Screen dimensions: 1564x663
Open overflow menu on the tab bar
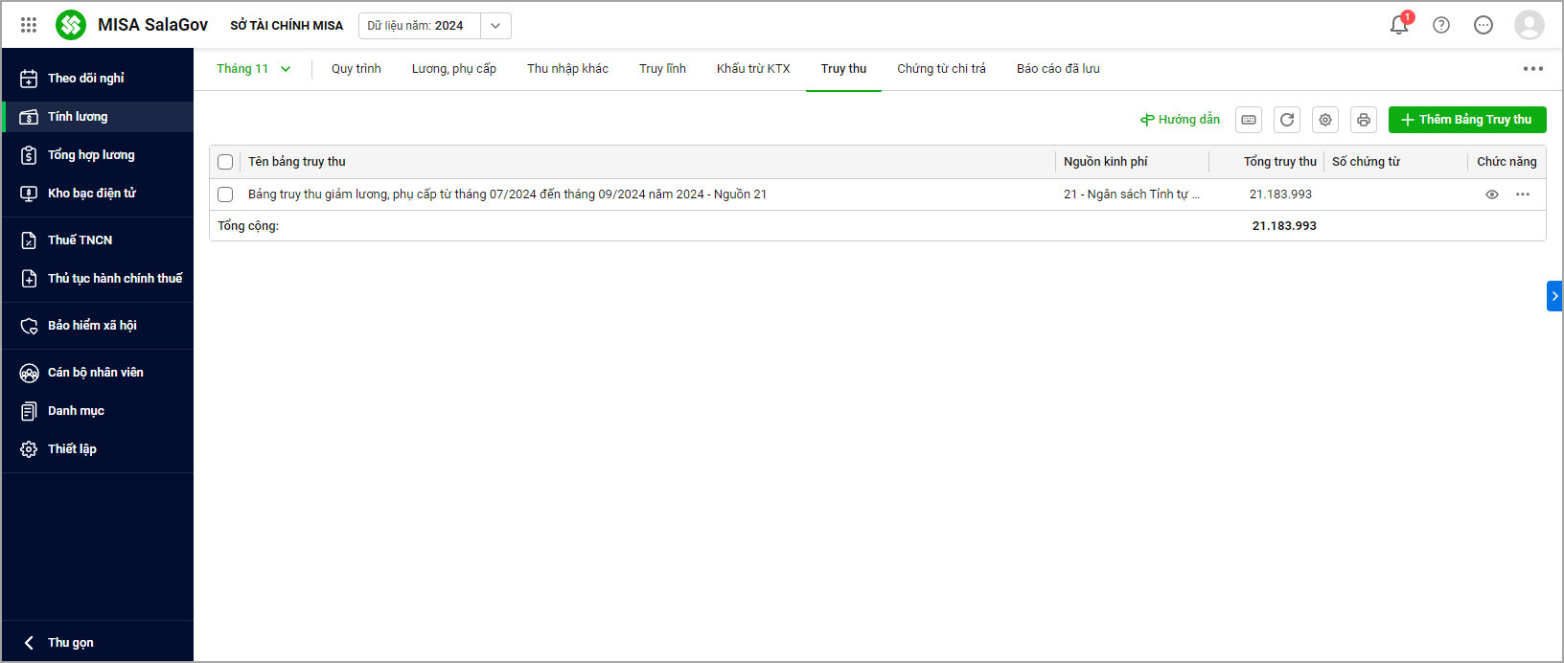tap(1533, 69)
